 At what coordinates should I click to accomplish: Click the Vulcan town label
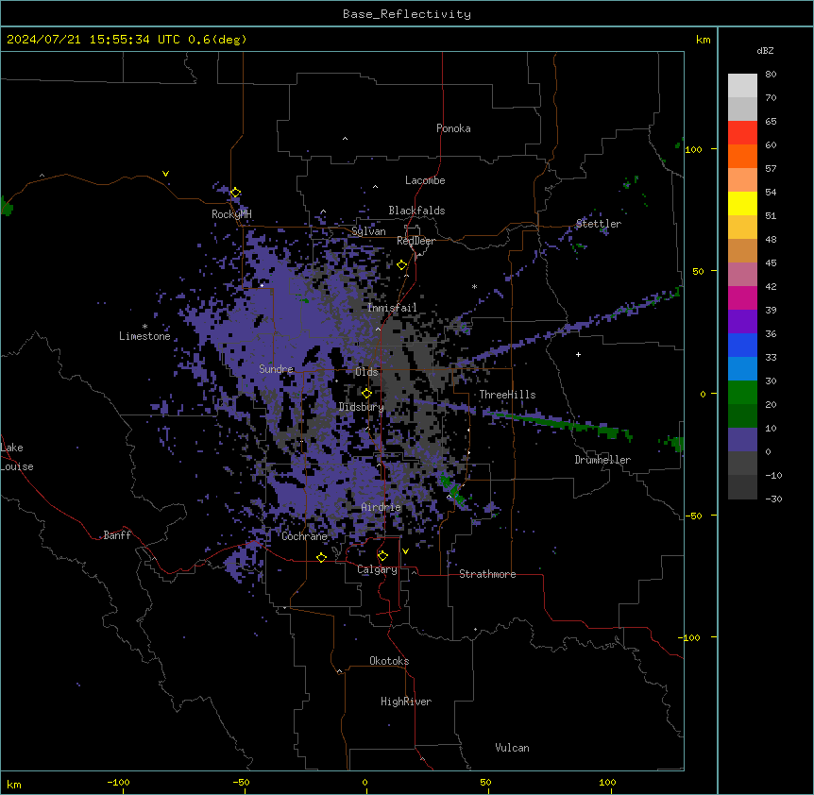pyautogui.click(x=513, y=748)
